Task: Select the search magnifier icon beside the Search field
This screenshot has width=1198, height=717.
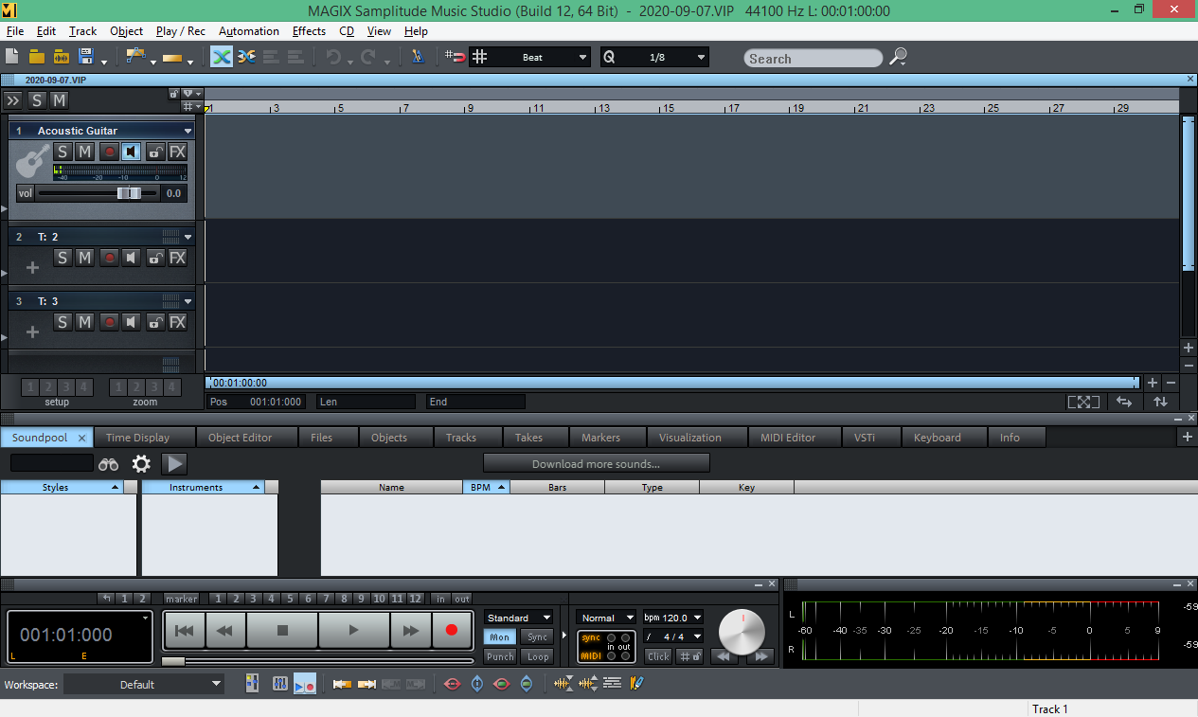Action: [x=897, y=58]
